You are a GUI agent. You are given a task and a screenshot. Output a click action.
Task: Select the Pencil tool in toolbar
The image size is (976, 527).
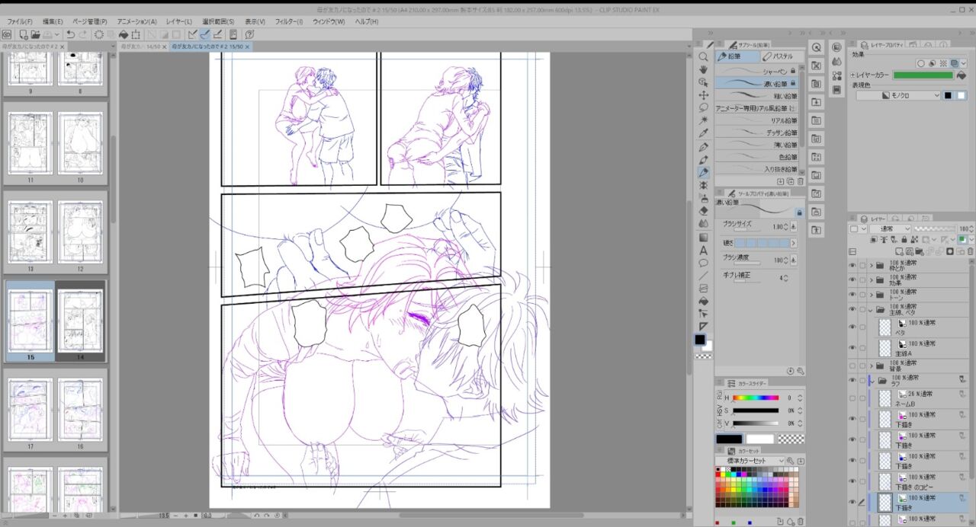[703, 173]
